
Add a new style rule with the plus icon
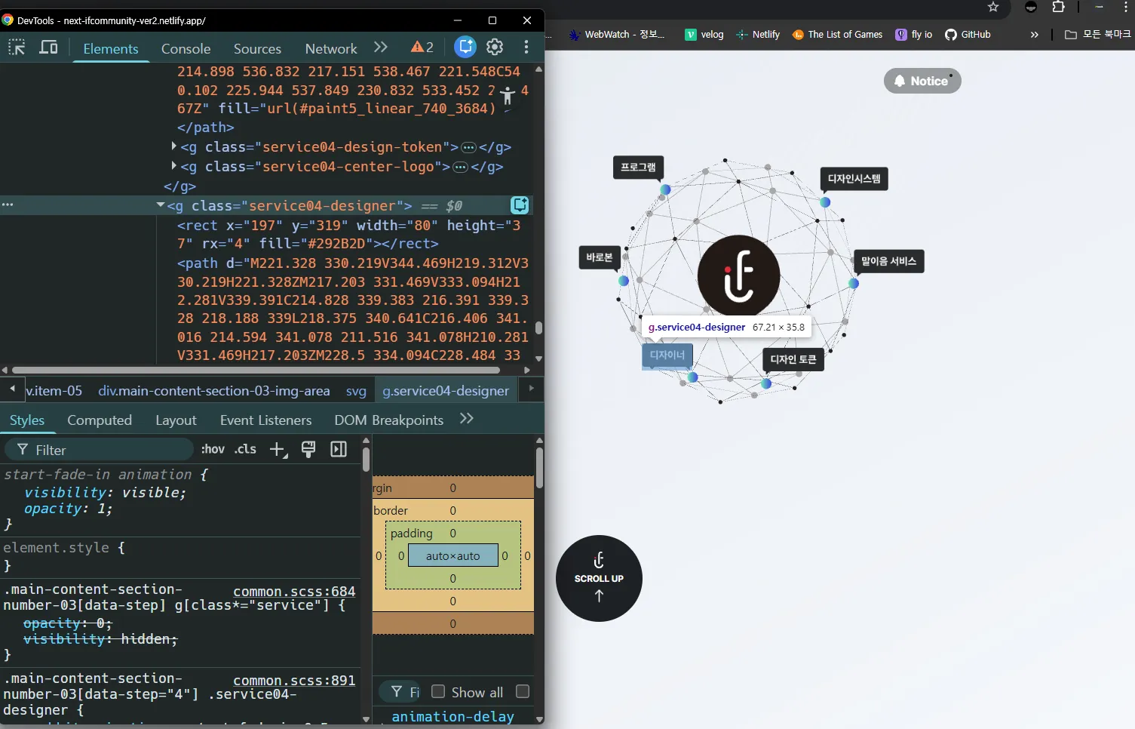point(278,450)
